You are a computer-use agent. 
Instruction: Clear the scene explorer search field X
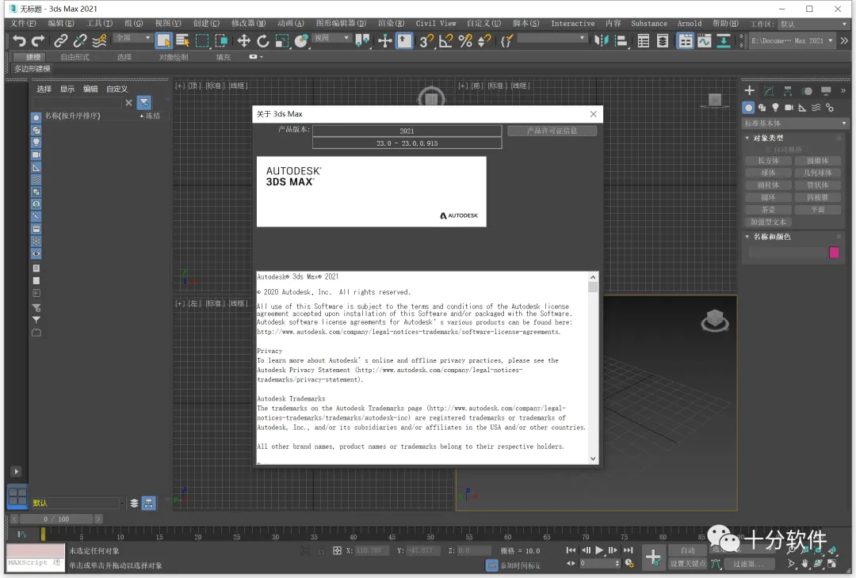click(x=128, y=102)
